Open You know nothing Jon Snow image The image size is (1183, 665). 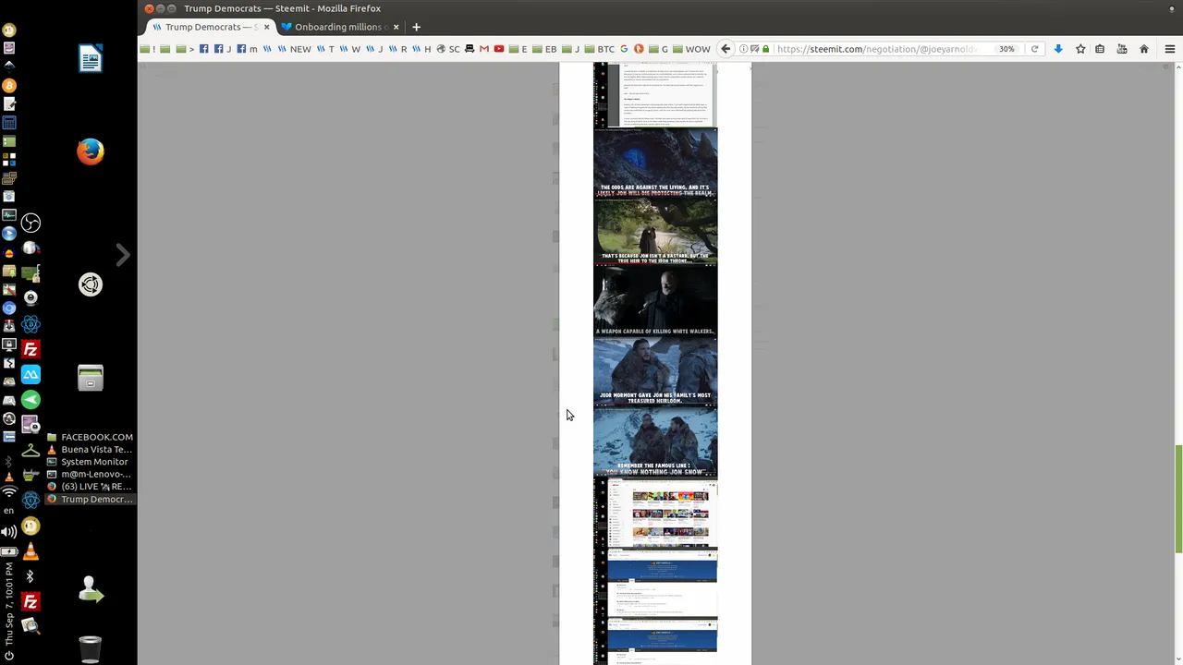point(655,442)
